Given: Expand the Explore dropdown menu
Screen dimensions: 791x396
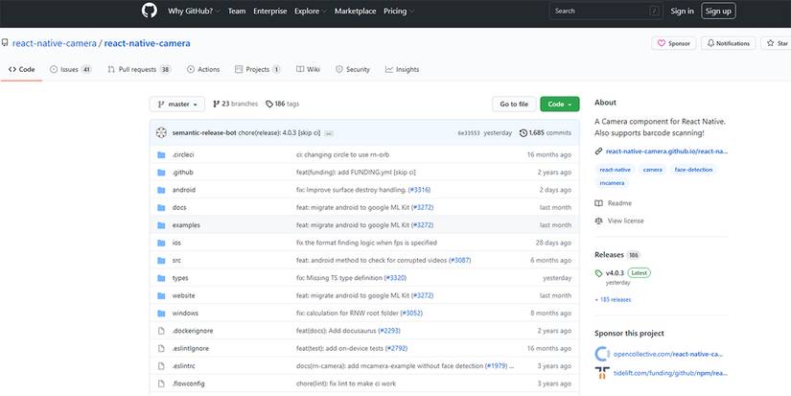Looking at the screenshot, I should tap(311, 12).
